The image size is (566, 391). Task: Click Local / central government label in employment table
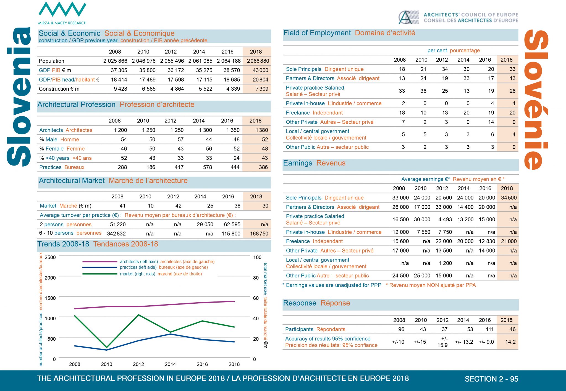(x=326, y=135)
